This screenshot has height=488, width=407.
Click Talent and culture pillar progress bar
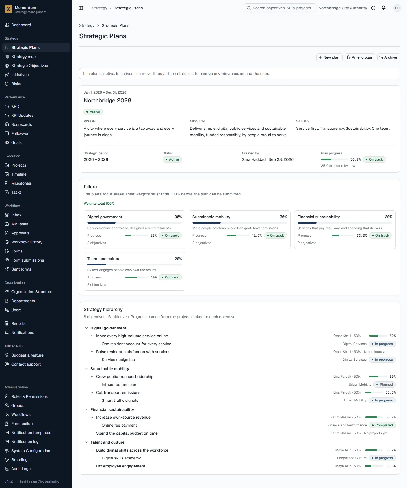tap(137, 277)
